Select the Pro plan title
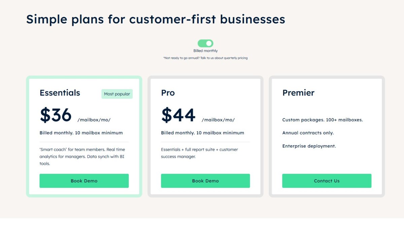Image resolution: width=404 pixels, height=225 pixels. point(168,93)
